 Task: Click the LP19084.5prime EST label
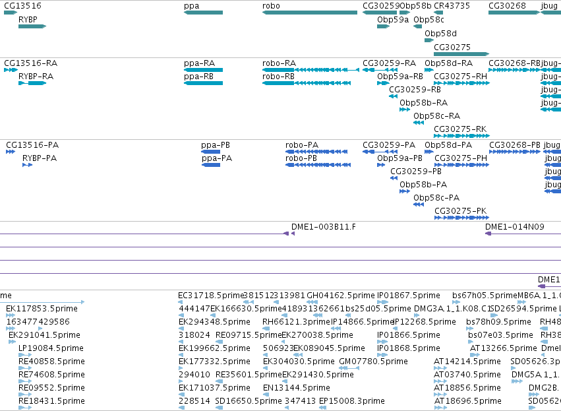click(x=51, y=348)
